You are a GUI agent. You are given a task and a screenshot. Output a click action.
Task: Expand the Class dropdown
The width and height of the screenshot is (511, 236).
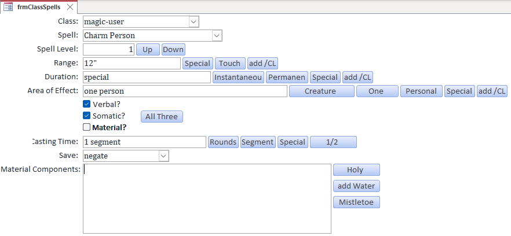194,22
